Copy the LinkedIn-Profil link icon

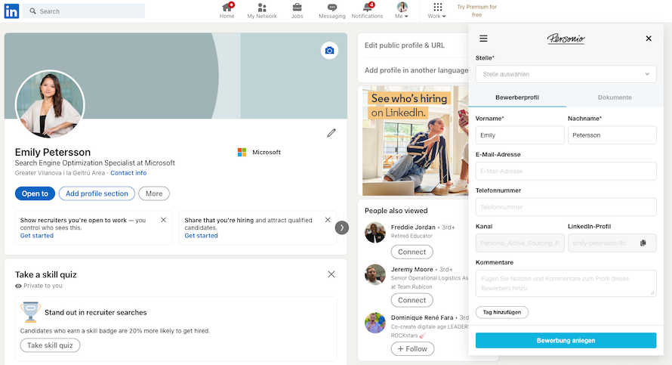pyautogui.click(x=643, y=243)
